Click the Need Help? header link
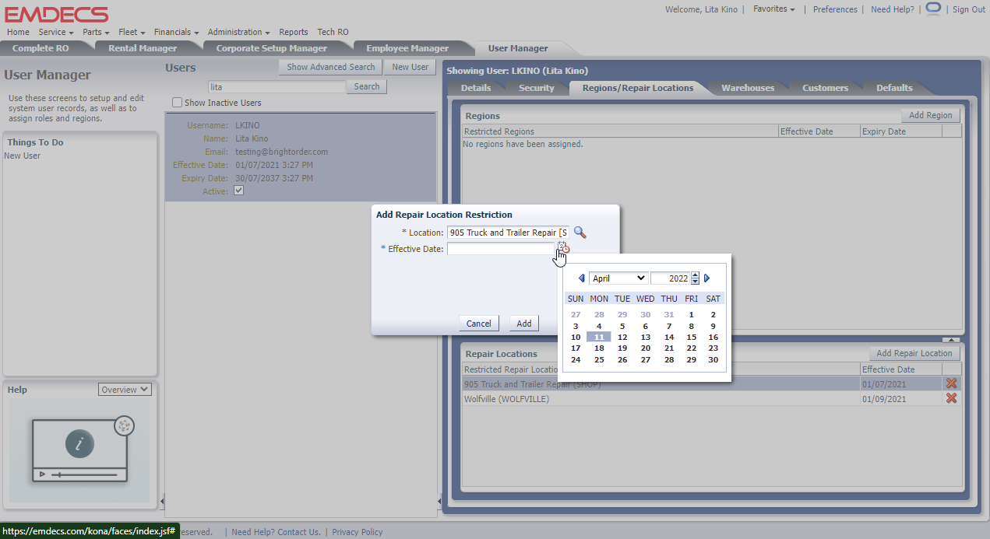The image size is (990, 539). coord(893,9)
